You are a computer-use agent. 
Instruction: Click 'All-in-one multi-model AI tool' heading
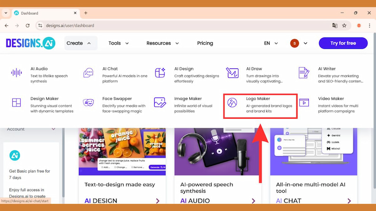[311, 188]
